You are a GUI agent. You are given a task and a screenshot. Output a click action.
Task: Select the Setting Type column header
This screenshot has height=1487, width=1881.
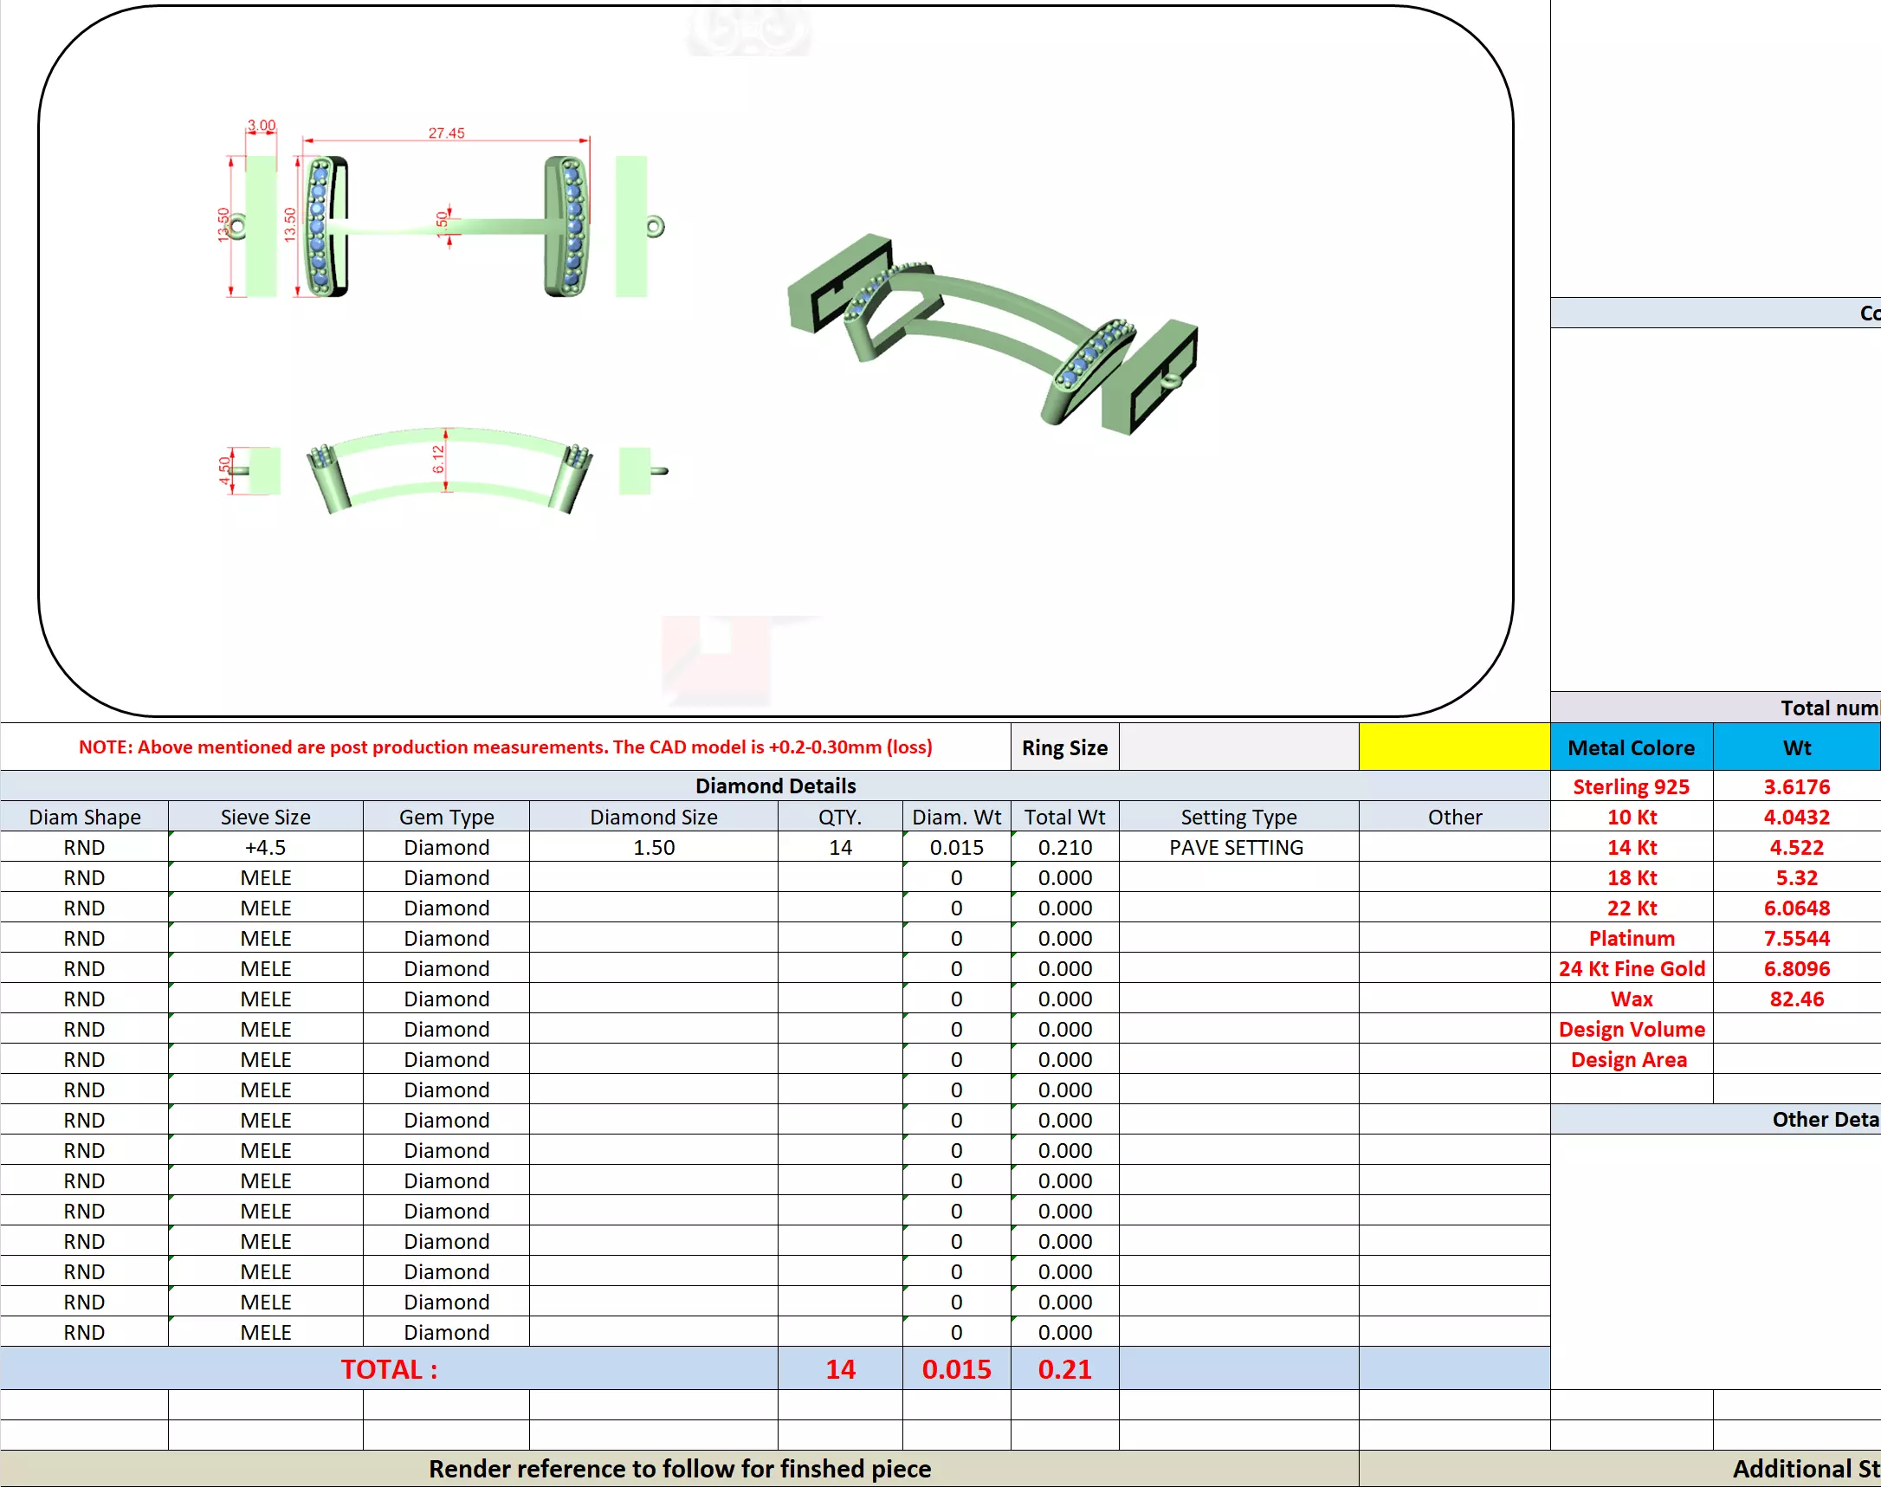(x=1238, y=817)
